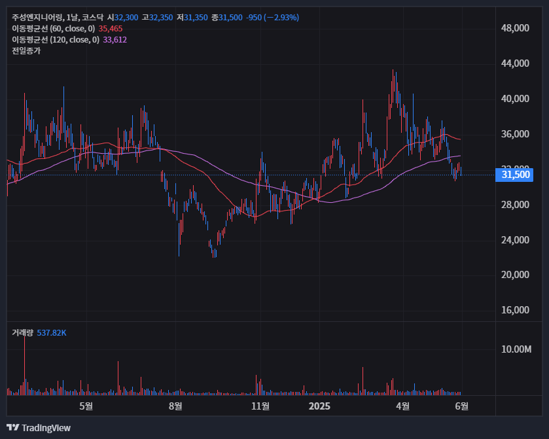Click the 5월 time axis label
This screenshot has height=439, width=549.
pyautogui.click(x=86, y=406)
